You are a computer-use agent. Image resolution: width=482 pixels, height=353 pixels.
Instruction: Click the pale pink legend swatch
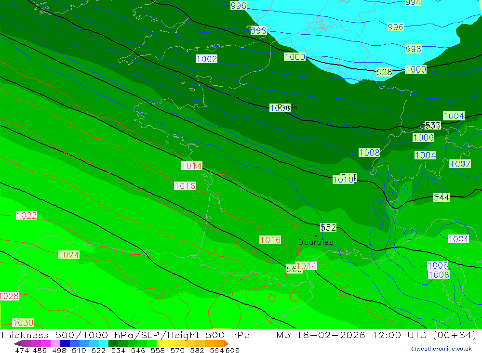(55, 343)
